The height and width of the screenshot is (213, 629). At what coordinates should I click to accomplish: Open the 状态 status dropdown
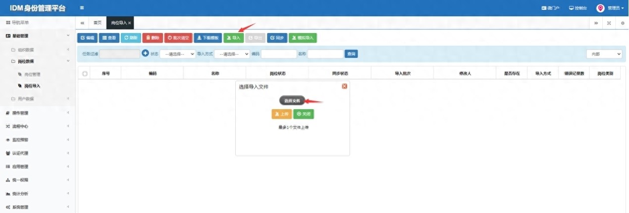[177, 54]
